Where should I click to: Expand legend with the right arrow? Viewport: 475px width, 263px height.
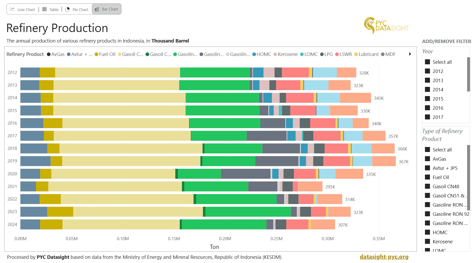click(x=410, y=54)
